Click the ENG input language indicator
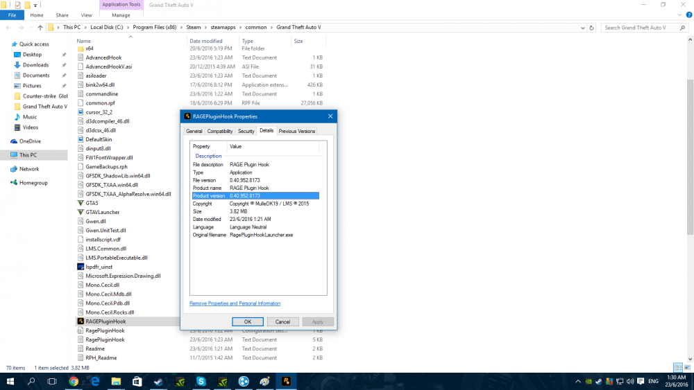Viewport: 694px width, 390px height. click(653, 381)
